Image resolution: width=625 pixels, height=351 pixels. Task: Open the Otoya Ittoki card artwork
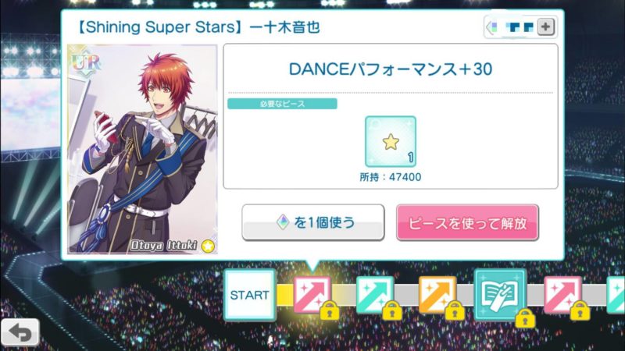(142, 149)
